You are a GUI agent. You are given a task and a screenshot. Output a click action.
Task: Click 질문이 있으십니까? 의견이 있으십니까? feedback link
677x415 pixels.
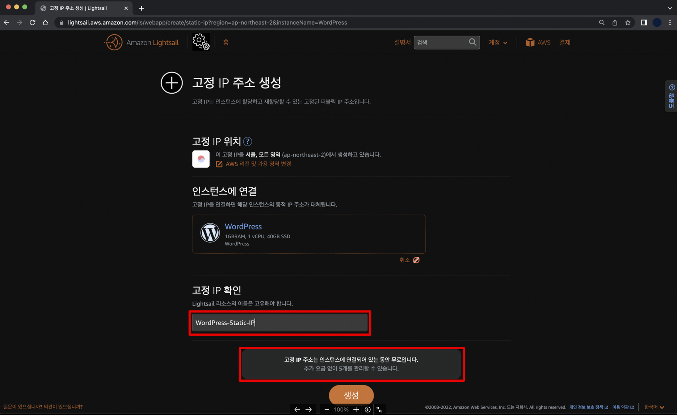pyautogui.click(x=43, y=407)
